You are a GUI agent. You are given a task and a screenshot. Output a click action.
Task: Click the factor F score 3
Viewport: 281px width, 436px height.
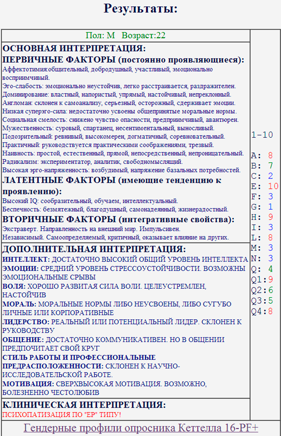(x=270, y=197)
